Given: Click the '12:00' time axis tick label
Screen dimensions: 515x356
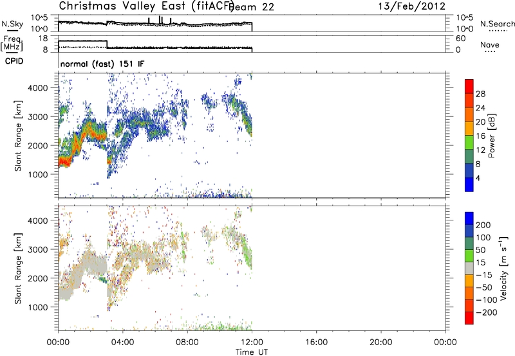Looking at the screenshot, I should [x=252, y=343].
